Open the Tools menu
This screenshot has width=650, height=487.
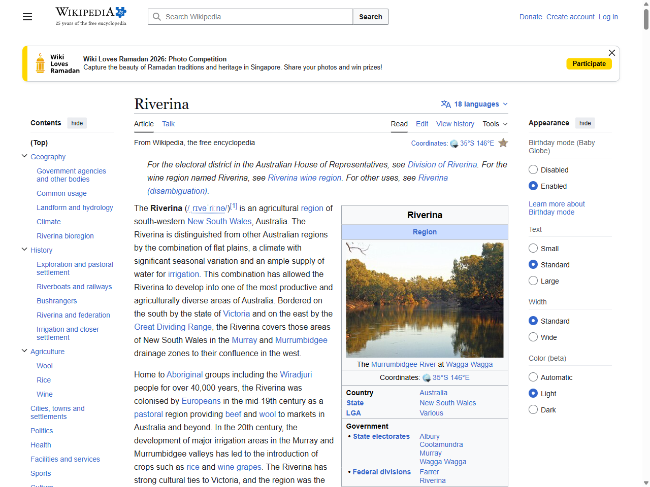click(x=495, y=124)
